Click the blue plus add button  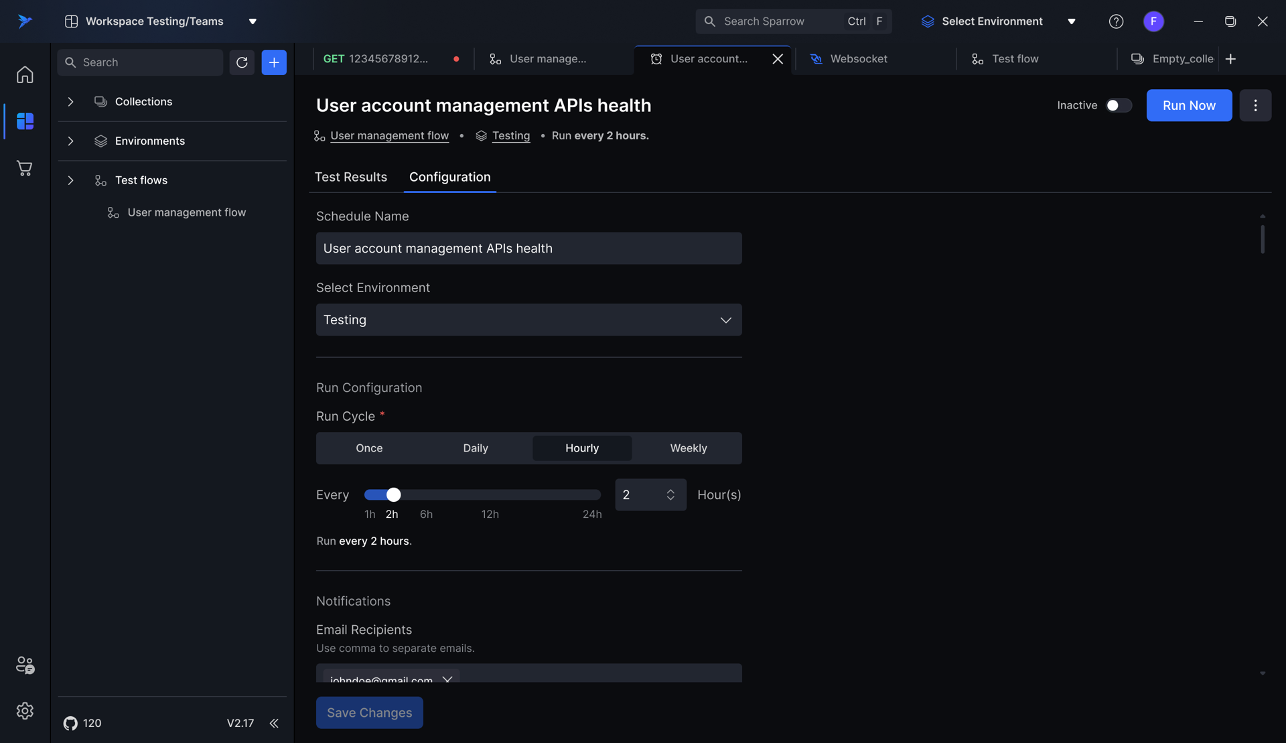(x=274, y=62)
